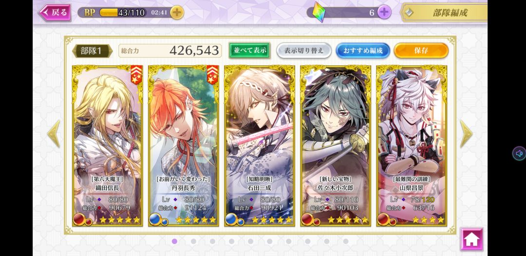Go to previous squad with left arrow
Screen dimensions: 526x256
[x=54, y=134]
